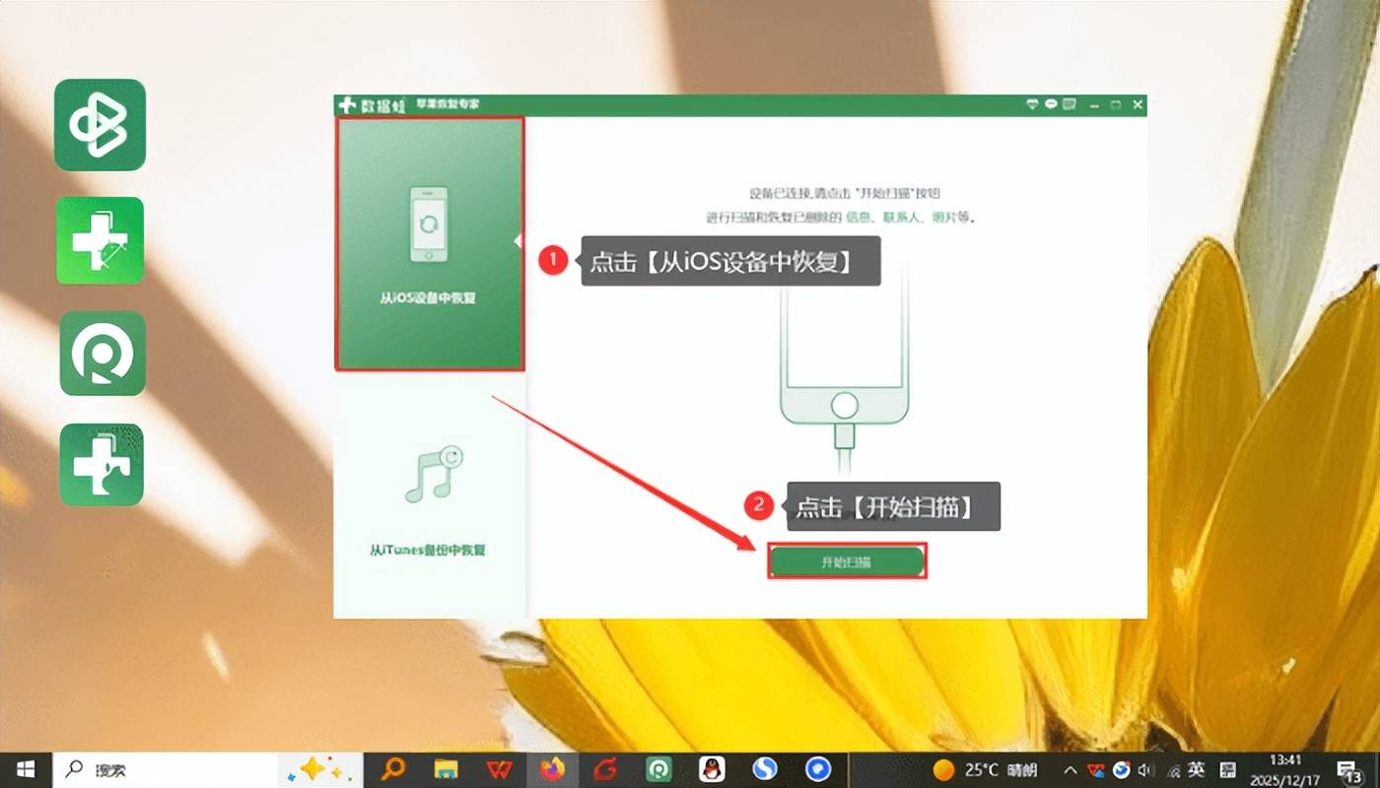Open the top desktop icon with play triangle
This screenshot has width=1380, height=788.
pos(100,125)
